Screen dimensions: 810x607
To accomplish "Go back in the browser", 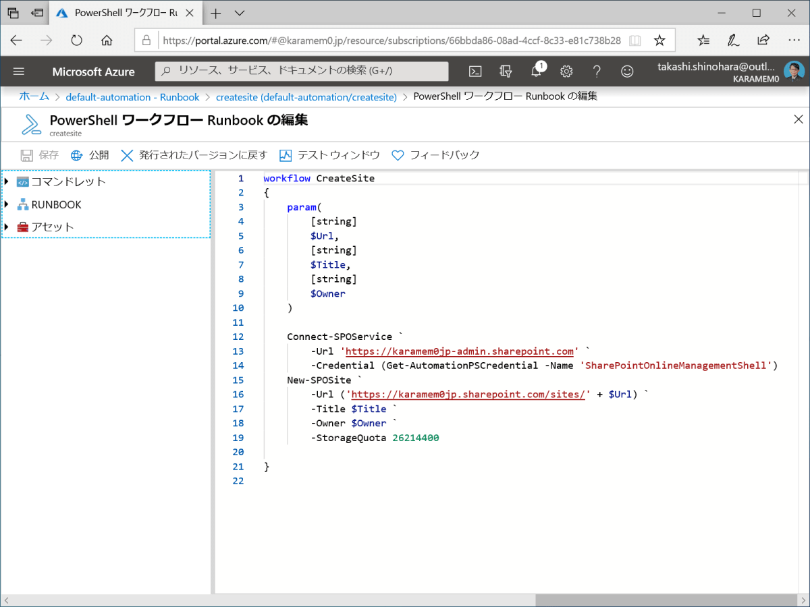I will point(16,40).
